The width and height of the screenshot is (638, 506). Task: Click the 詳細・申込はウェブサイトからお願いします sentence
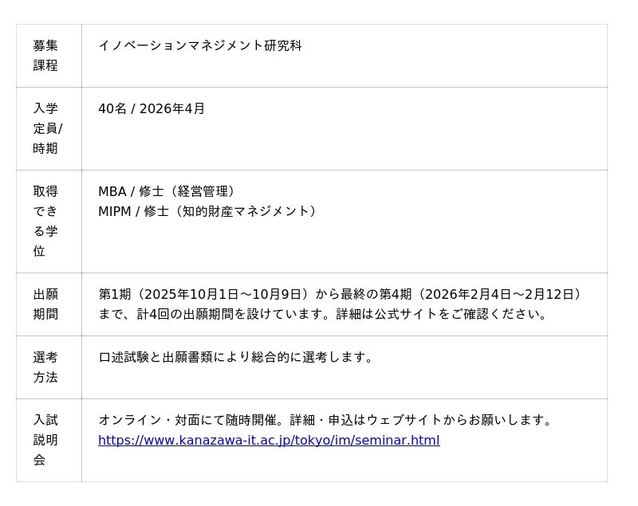tap(423, 421)
